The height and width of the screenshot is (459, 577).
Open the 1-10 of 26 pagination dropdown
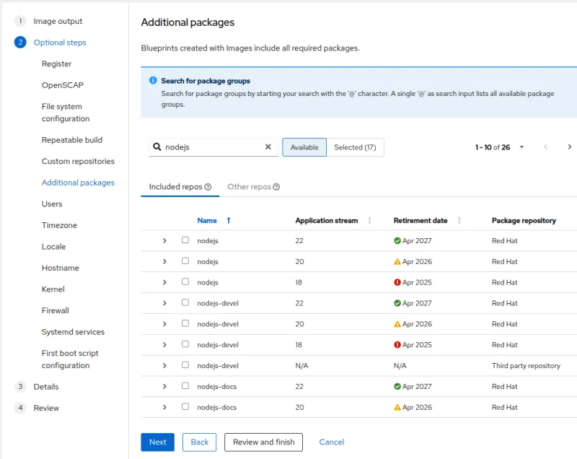(x=522, y=147)
